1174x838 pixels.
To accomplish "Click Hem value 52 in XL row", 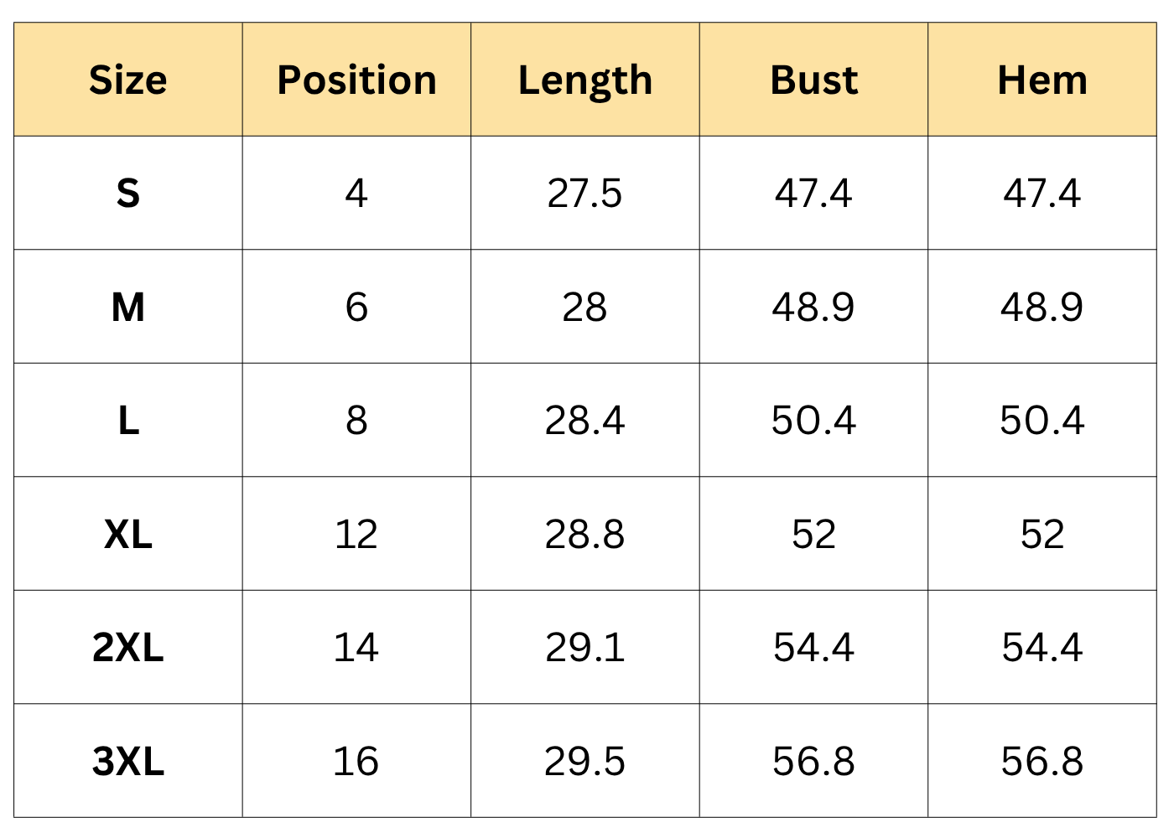I will point(1042,534).
